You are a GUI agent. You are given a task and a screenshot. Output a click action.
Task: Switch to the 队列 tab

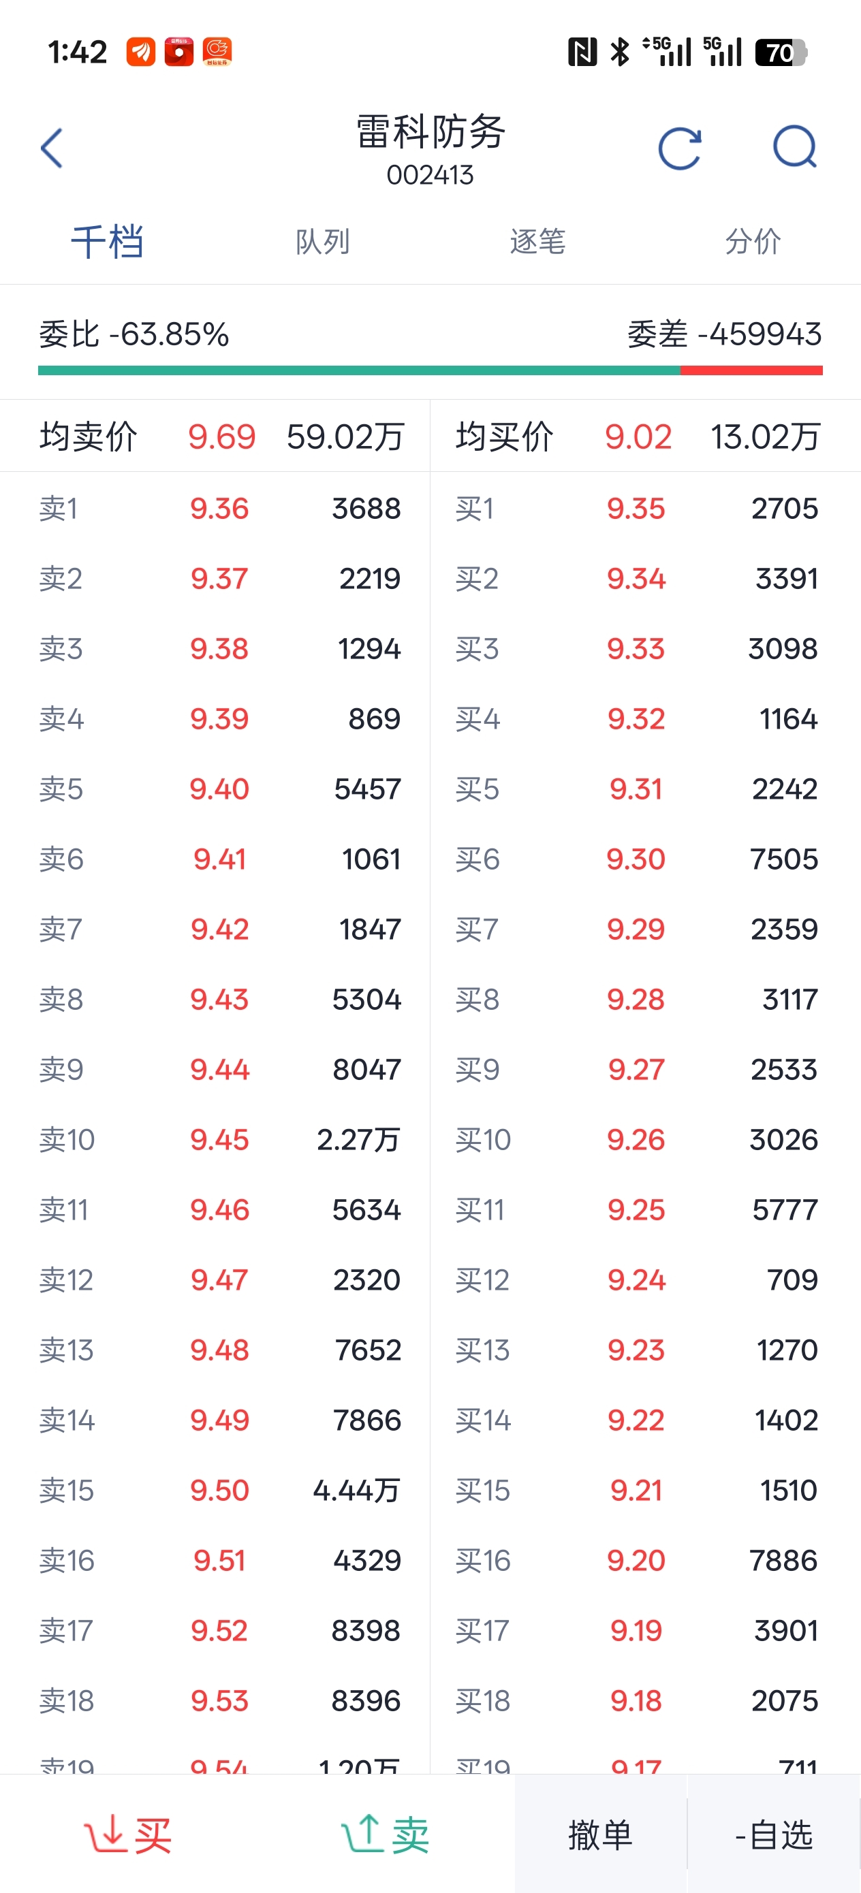pos(322,242)
